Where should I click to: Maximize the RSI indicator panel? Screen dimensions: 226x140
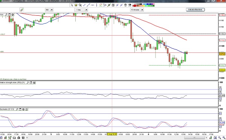click(31, 82)
